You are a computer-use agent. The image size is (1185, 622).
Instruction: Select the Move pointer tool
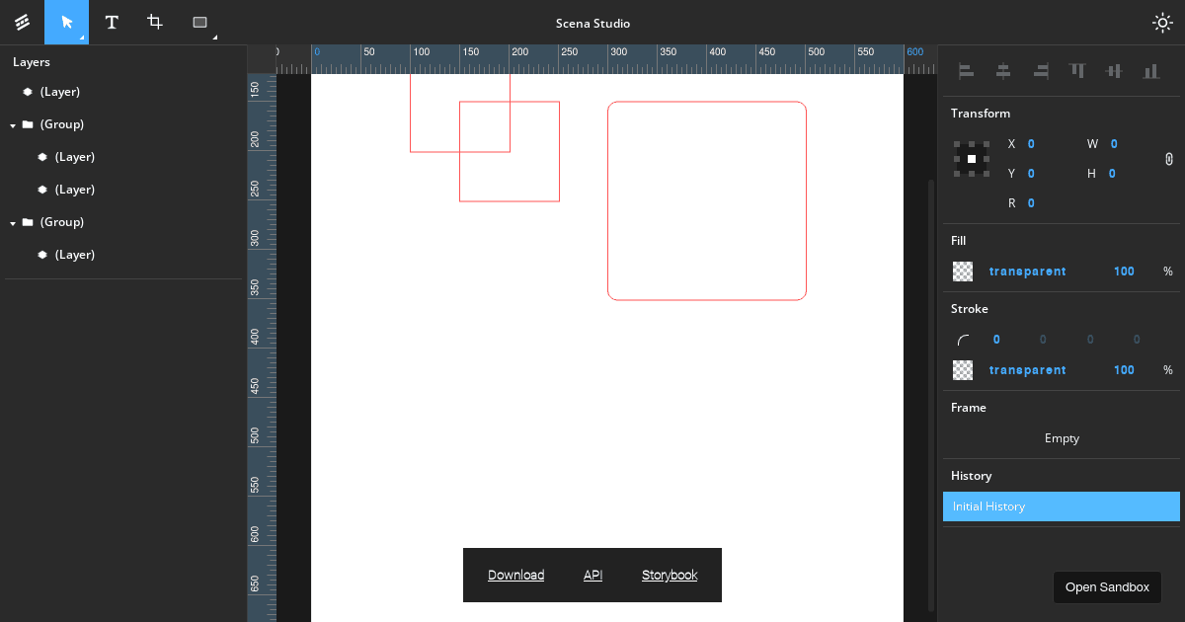click(66, 22)
